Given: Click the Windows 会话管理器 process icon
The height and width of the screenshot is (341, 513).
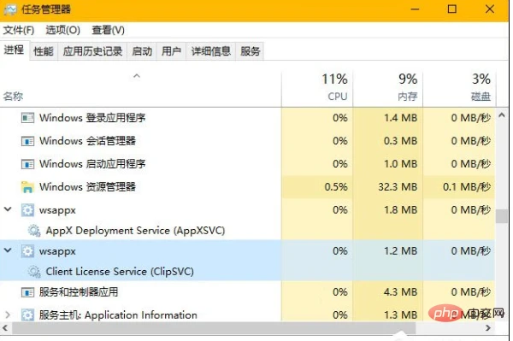Looking at the screenshot, I should [27, 141].
